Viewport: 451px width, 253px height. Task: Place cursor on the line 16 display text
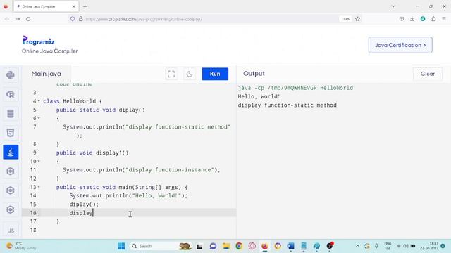pos(81,213)
